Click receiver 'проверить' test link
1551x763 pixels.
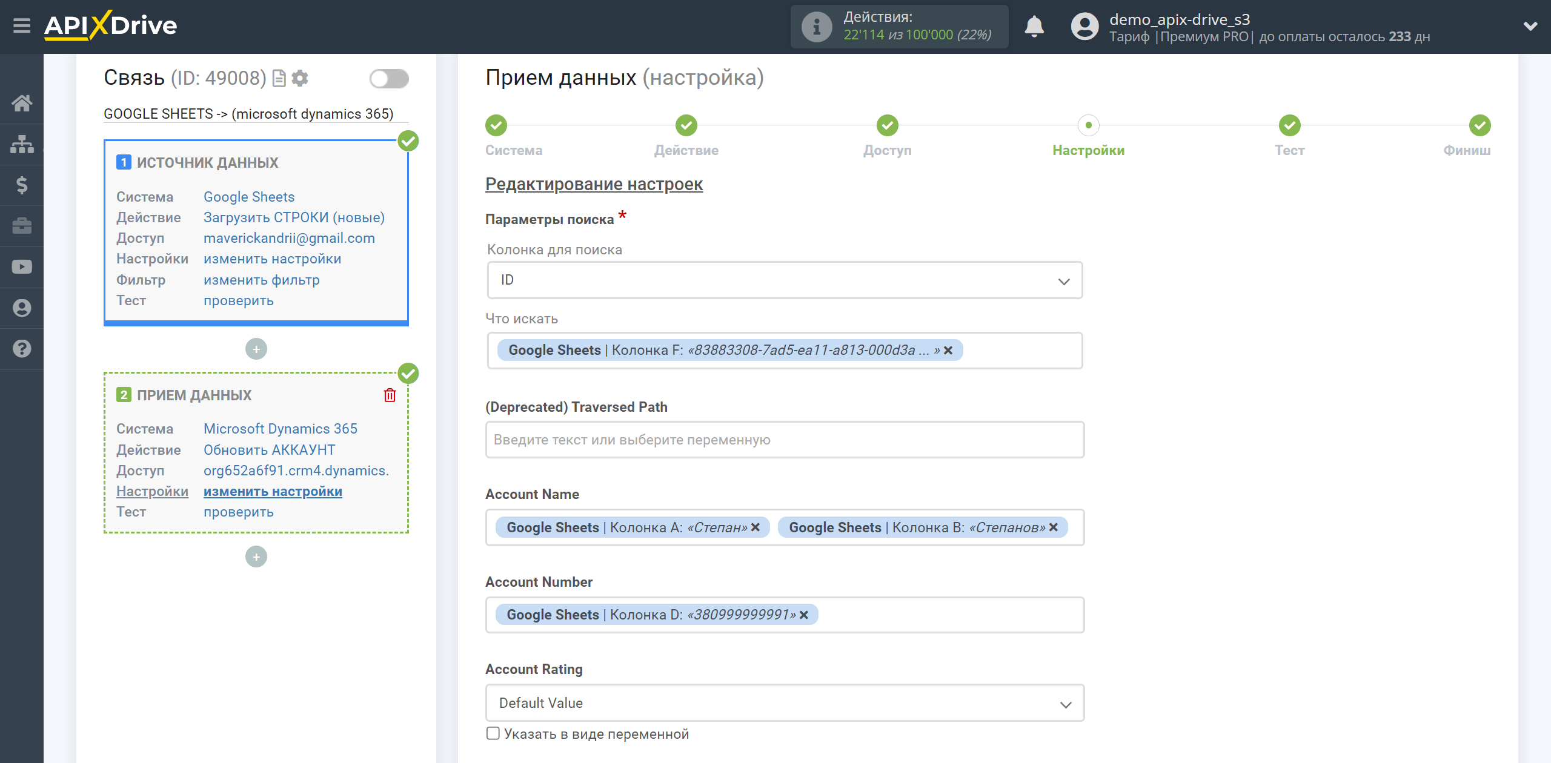tap(238, 512)
